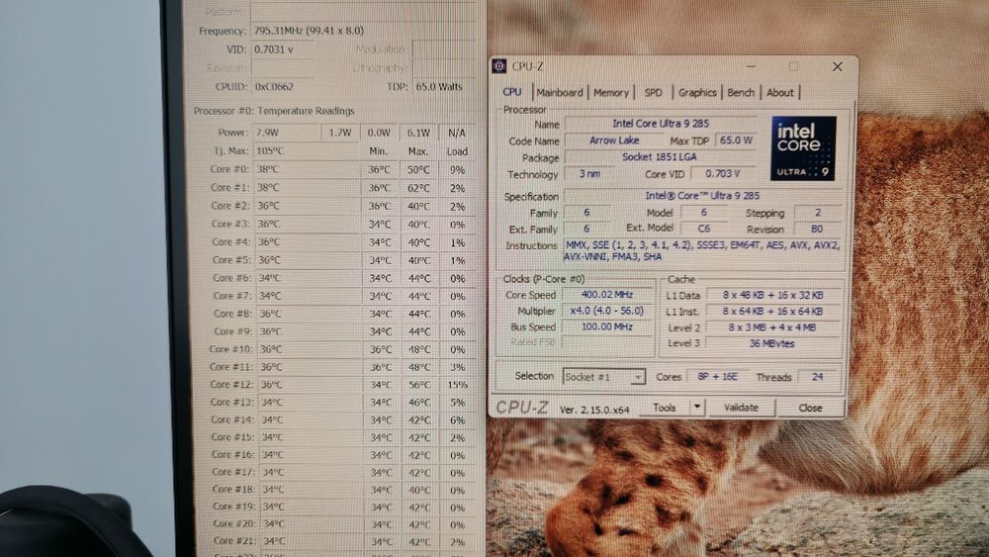This screenshot has height=557, width=989.
Task: Open the About tab
Action: coord(779,92)
